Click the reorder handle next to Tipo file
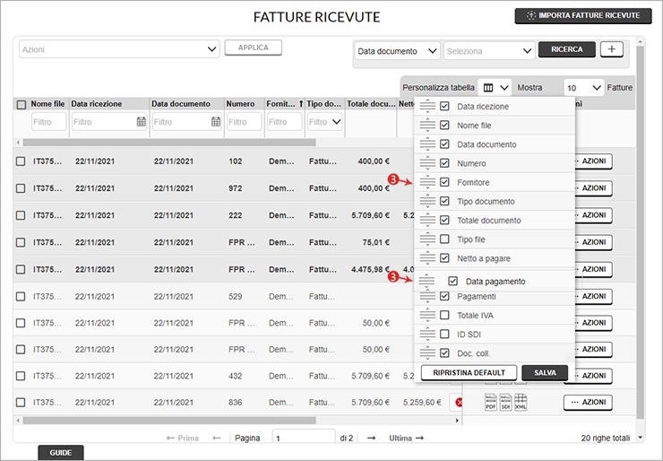Image resolution: width=663 pixels, height=461 pixels. pyautogui.click(x=427, y=239)
